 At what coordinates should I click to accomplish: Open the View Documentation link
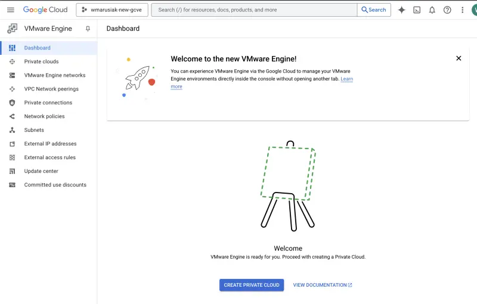(x=323, y=285)
